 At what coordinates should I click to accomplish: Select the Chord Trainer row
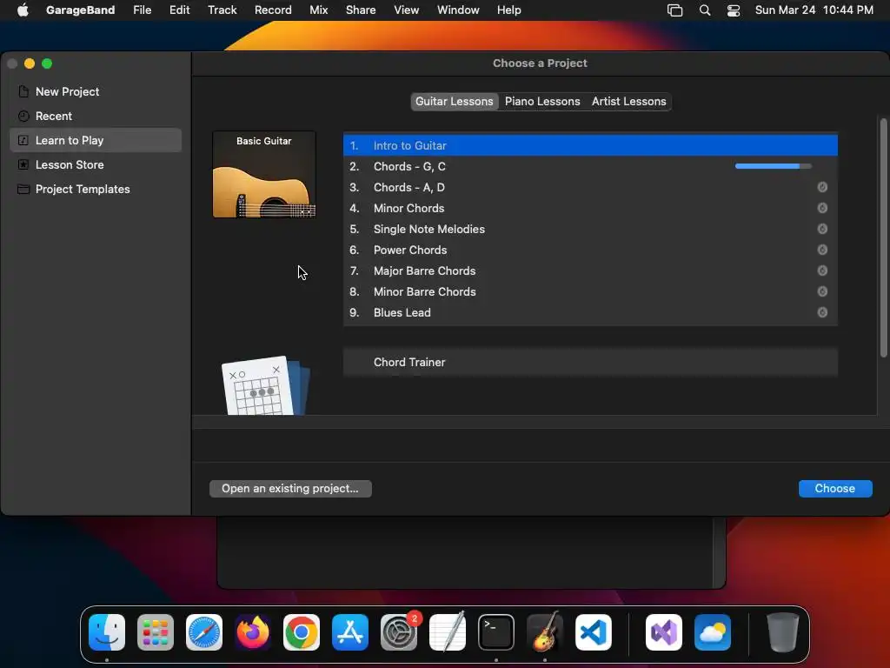590,363
